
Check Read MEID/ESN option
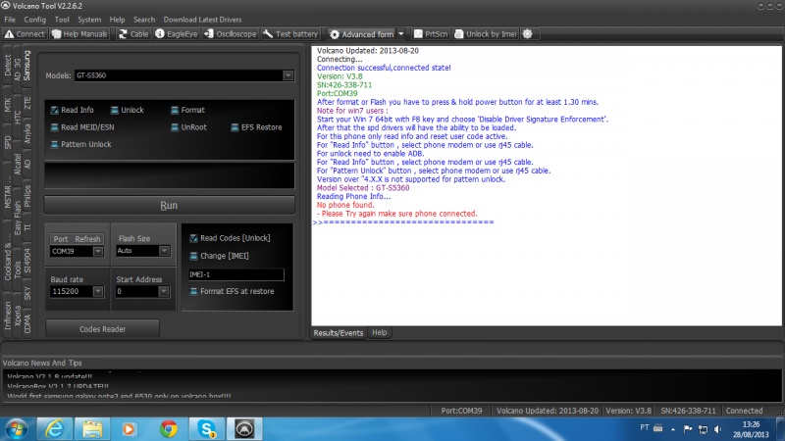(55, 127)
